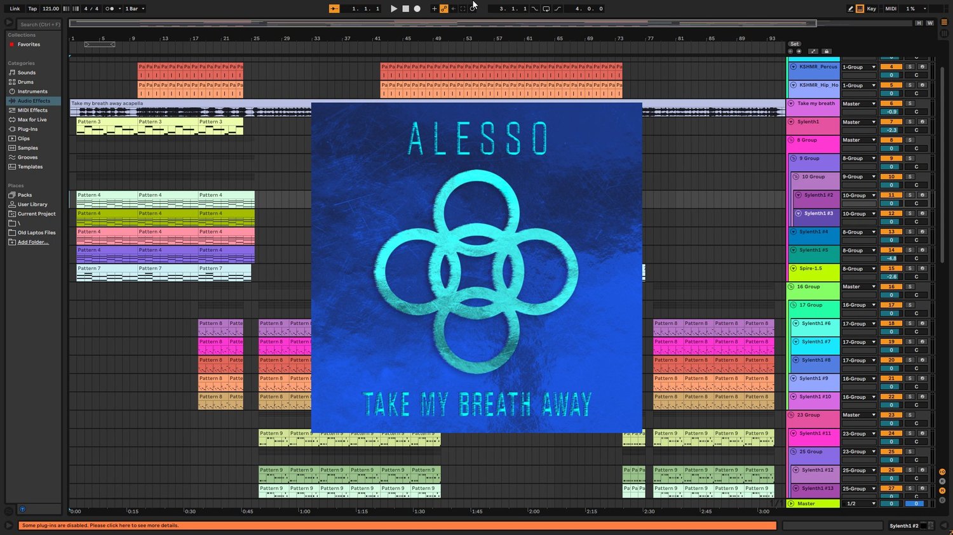Click the Metronome icon
This screenshot has height=535, width=953.
pos(111,9)
